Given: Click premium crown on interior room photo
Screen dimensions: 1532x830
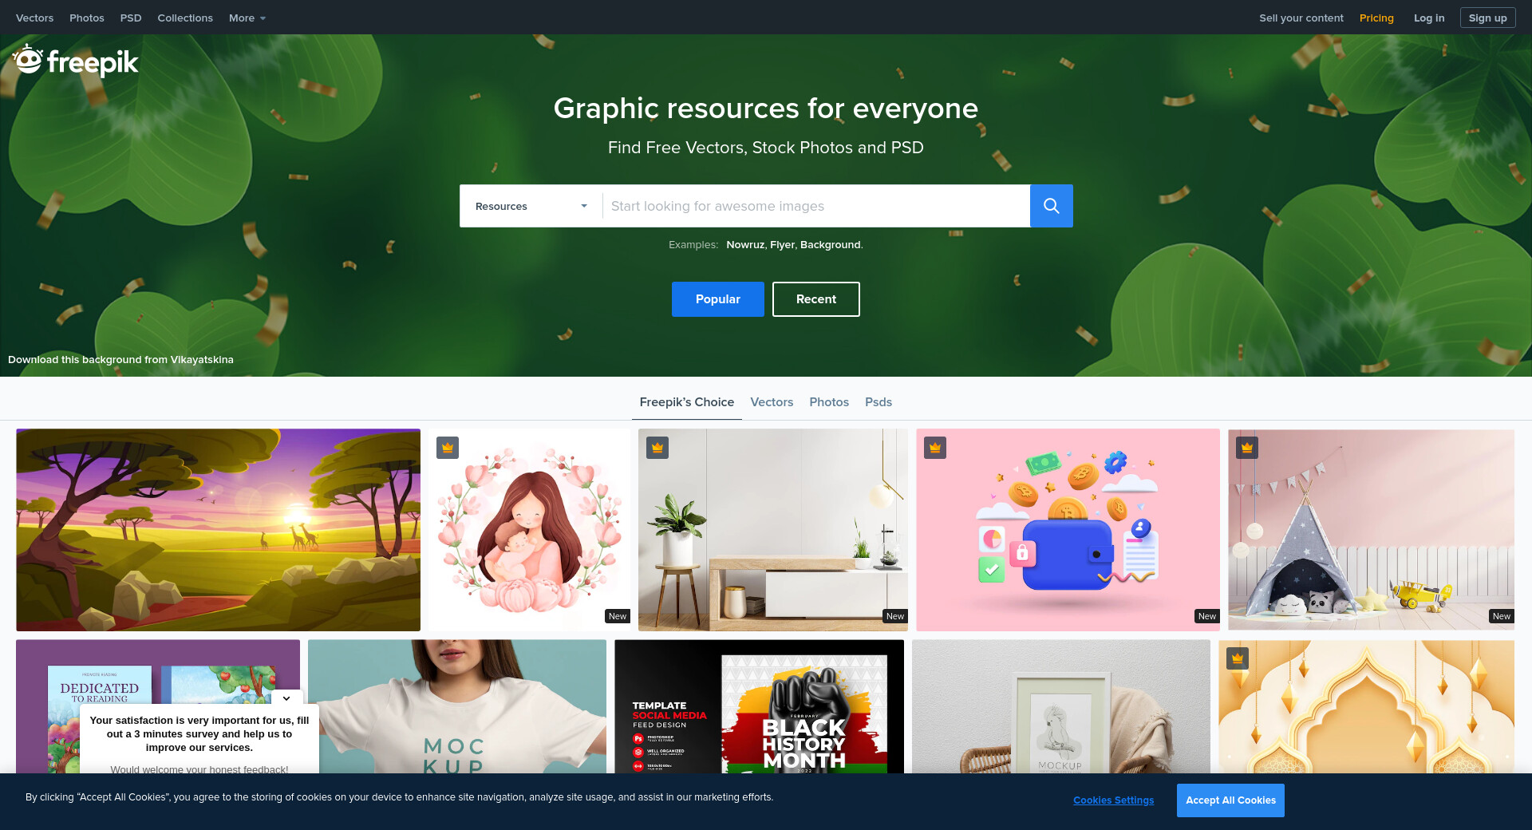Looking at the screenshot, I should [x=657, y=449].
